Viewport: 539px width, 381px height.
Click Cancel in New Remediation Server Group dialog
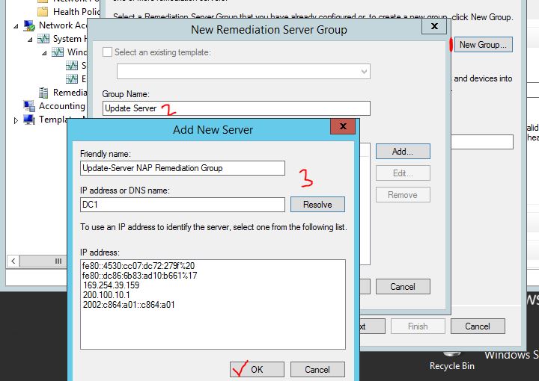403,286
